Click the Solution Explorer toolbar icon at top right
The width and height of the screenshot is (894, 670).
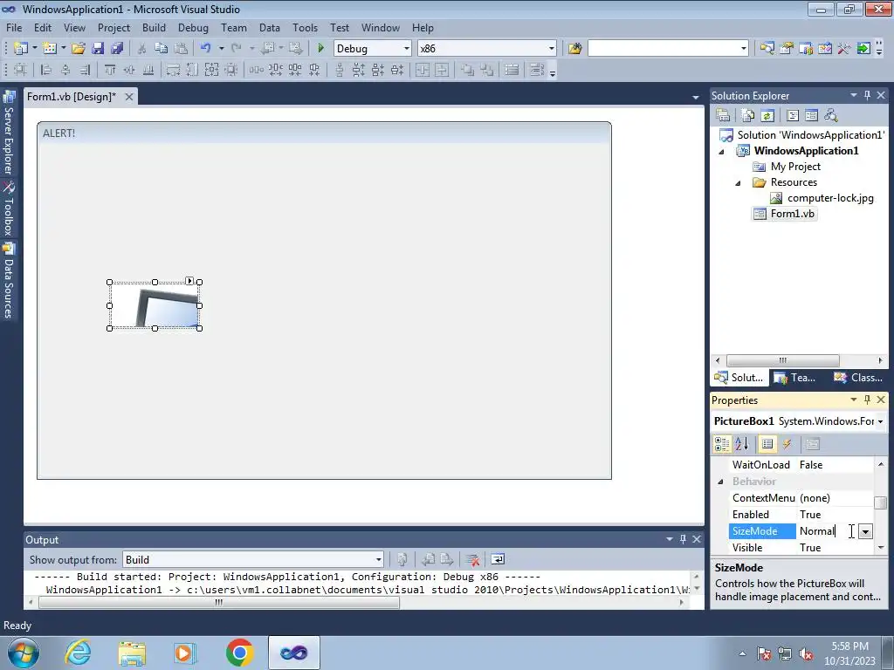[767, 49]
